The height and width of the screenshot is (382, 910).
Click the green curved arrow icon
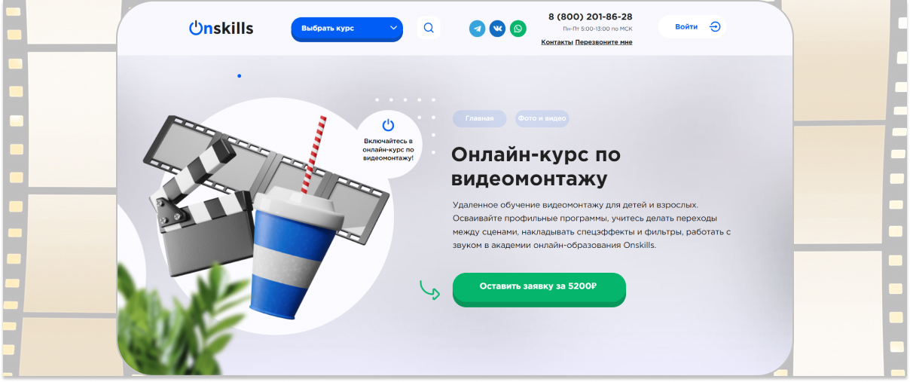[430, 289]
